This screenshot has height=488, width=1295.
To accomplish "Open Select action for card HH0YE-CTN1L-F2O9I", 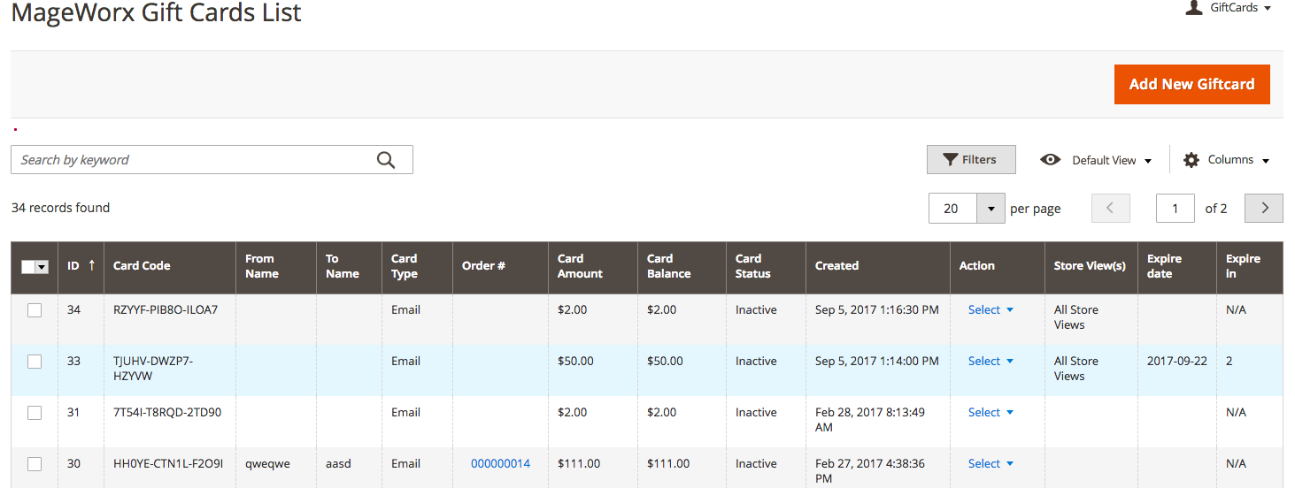I will (991, 464).
